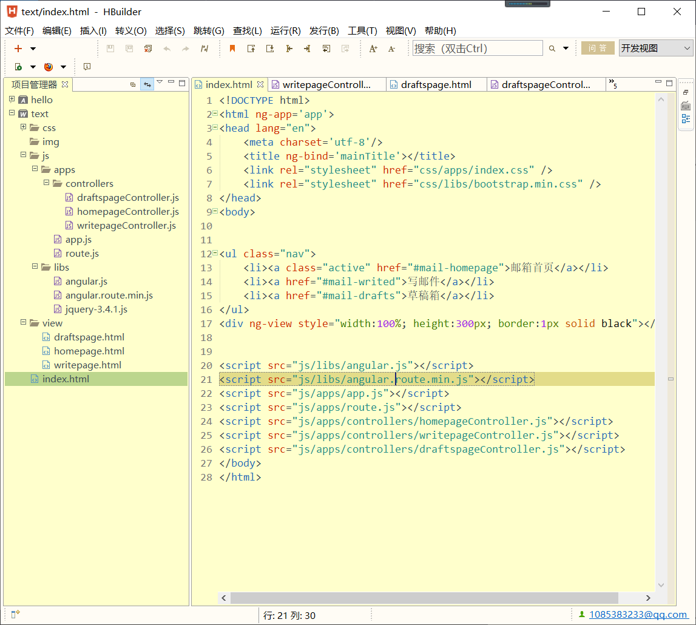696x625 pixels.
Task: Close the 项目管理器 panel tab
Action: coord(65,84)
